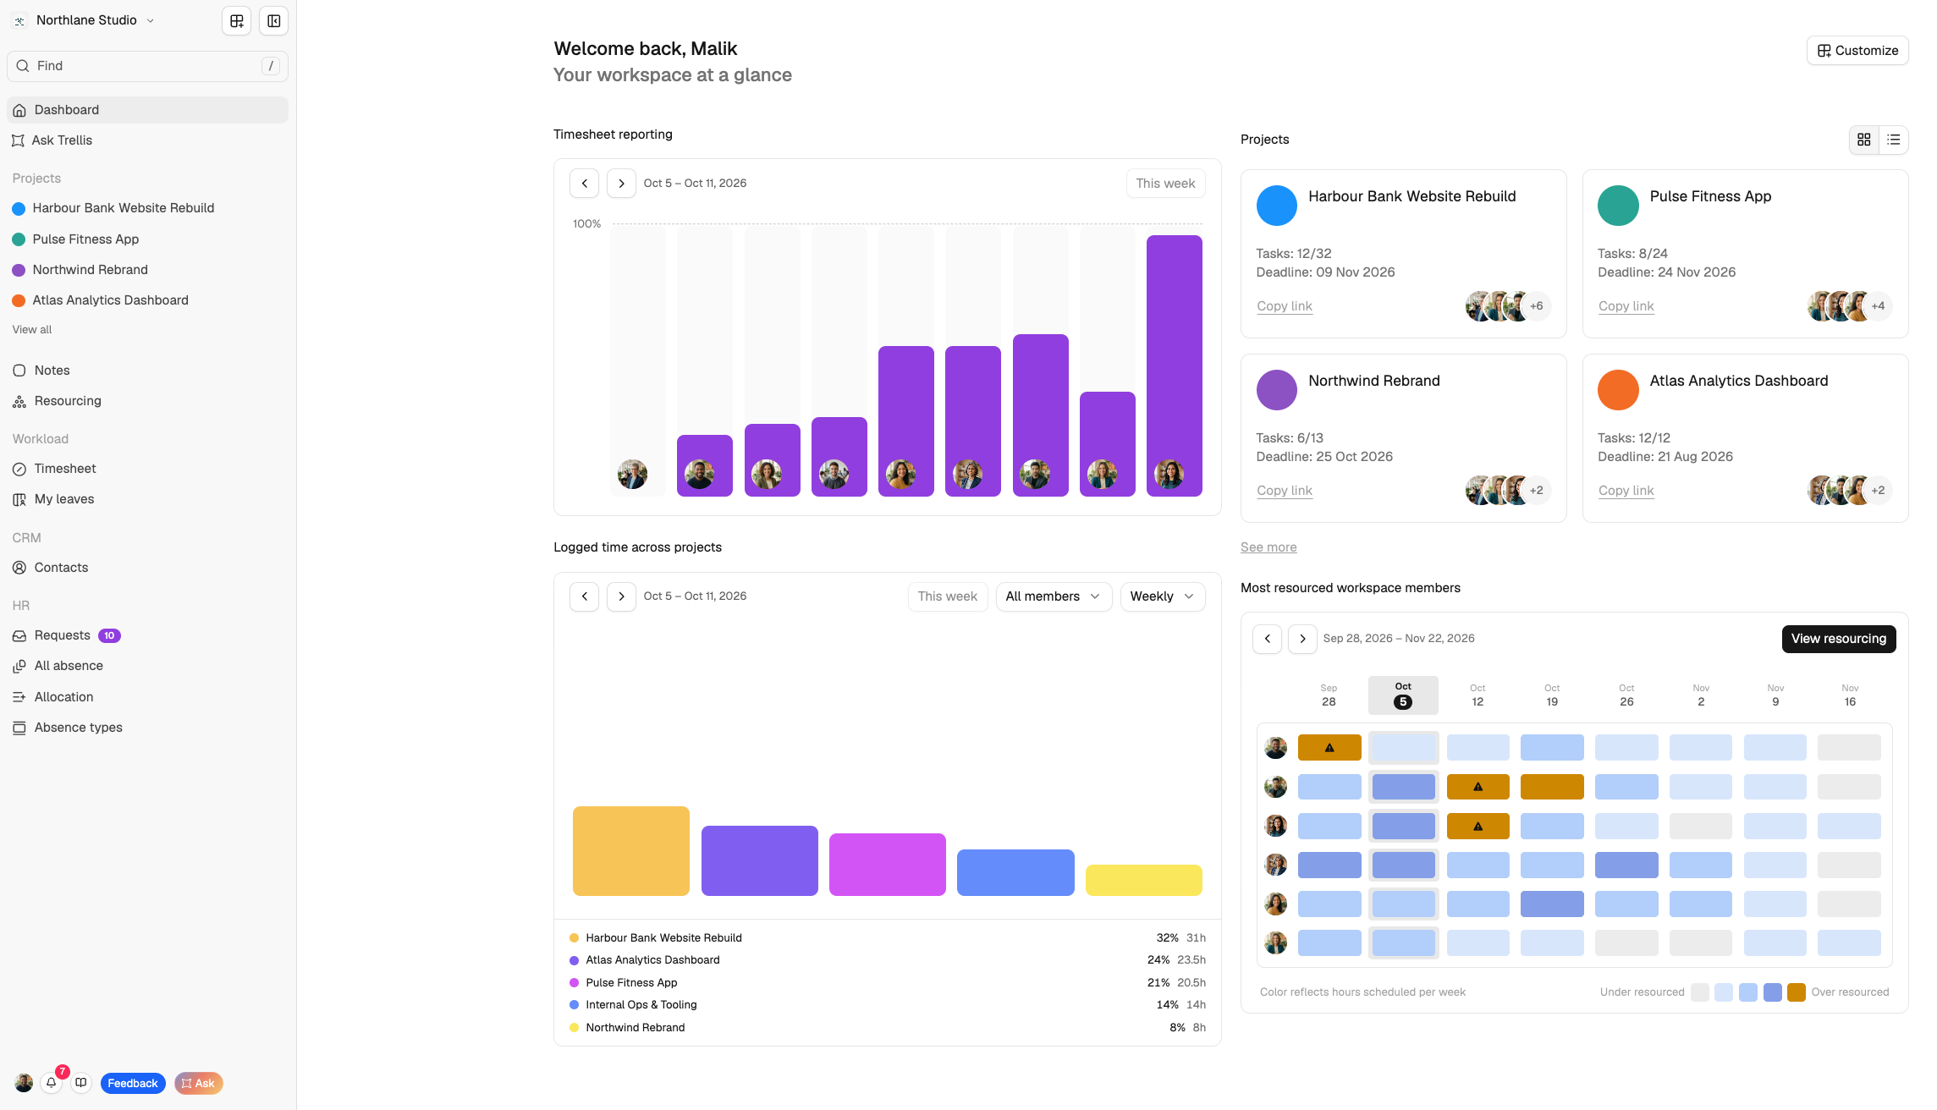
Task: Copy link for Atlas Analytics Dashboard card
Action: tap(1626, 491)
